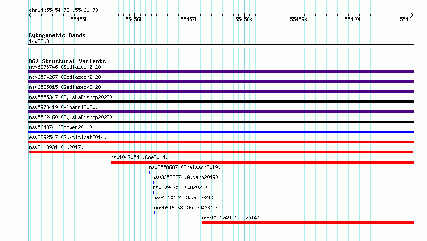Click the nsv3558687 (Chaisson2019) label
This screenshot has height=241, width=427.
pyautogui.click(x=185, y=167)
